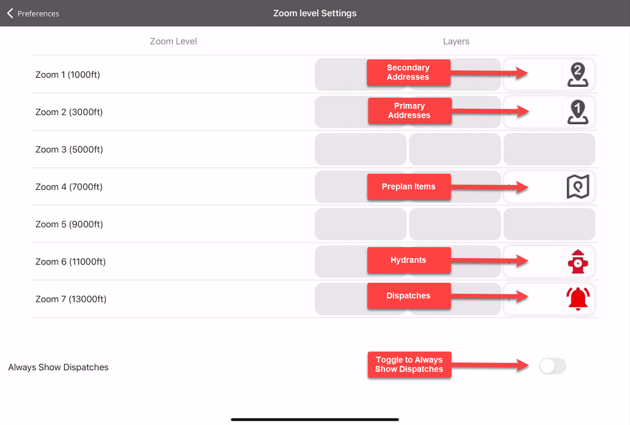
Task: Click the first empty layer slot for Zoom 3
Action: point(361,149)
